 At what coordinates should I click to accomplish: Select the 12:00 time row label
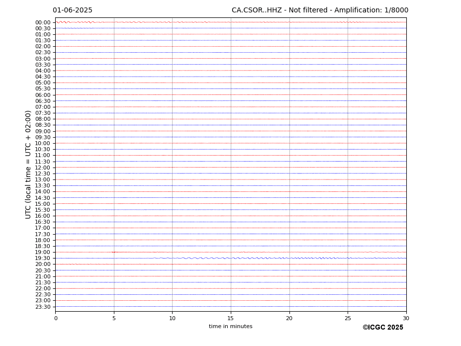pos(43,168)
